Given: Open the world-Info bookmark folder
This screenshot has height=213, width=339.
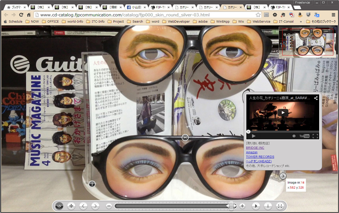Looking at the screenshot, I should [x=73, y=22].
